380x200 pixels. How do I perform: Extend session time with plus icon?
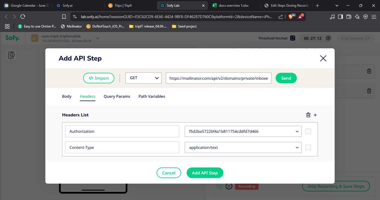tap(328, 38)
